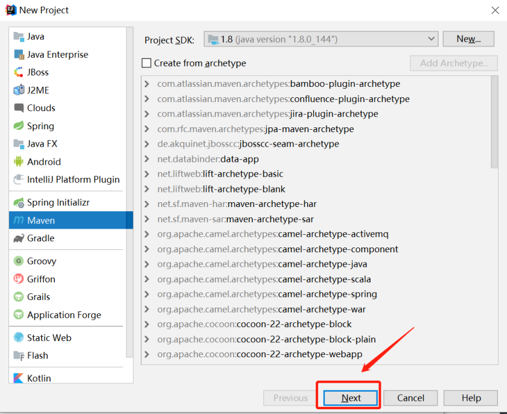Click the IntelliJ Platform Plugin icon
This screenshot has height=414, width=507.
click(x=19, y=179)
